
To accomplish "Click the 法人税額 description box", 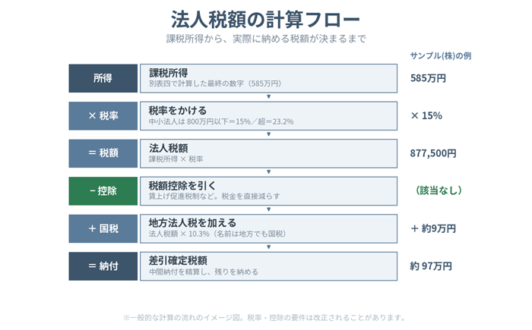I will click(x=269, y=153).
